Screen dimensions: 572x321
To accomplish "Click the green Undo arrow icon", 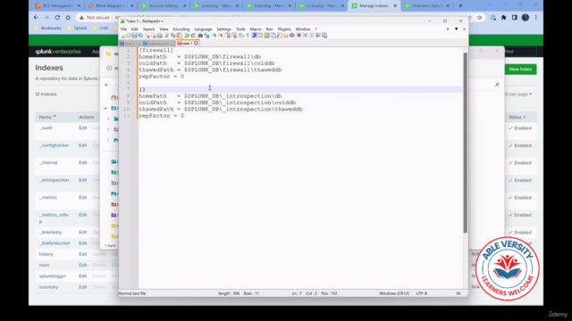I will tap(187, 36).
